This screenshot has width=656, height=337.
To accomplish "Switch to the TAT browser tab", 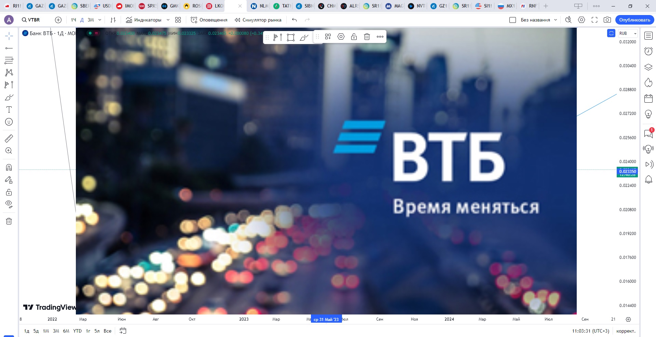I will [x=283, y=6].
